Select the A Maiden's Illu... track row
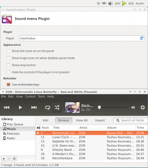Screen dimensions: 148x168 point(92,154)
